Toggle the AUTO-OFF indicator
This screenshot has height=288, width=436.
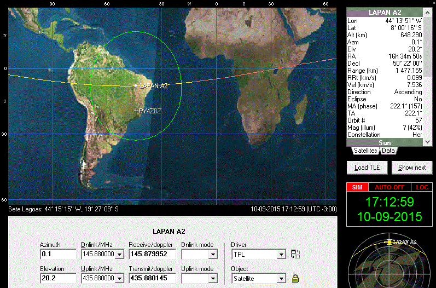pyautogui.click(x=390, y=187)
